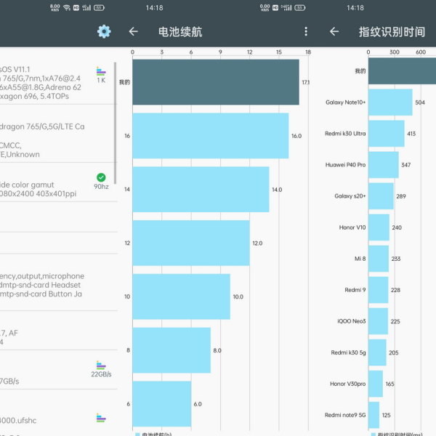Click the 我的 label in fingerprint chart
This screenshot has height=436, width=436.
point(360,71)
